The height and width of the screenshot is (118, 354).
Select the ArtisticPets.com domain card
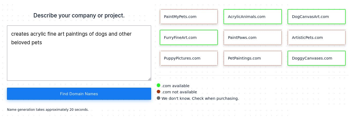point(316,38)
